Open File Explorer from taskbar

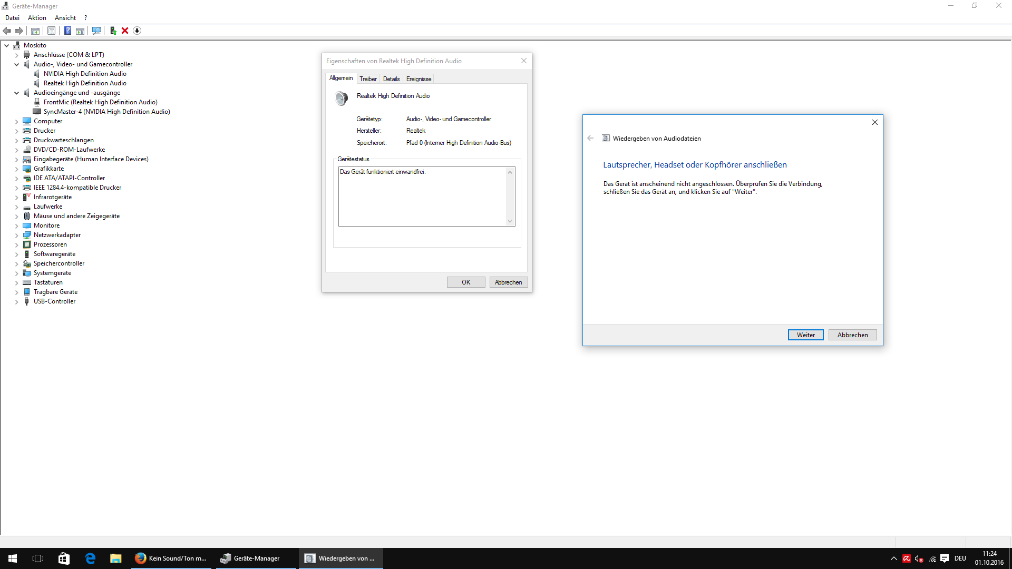(x=116, y=558)
